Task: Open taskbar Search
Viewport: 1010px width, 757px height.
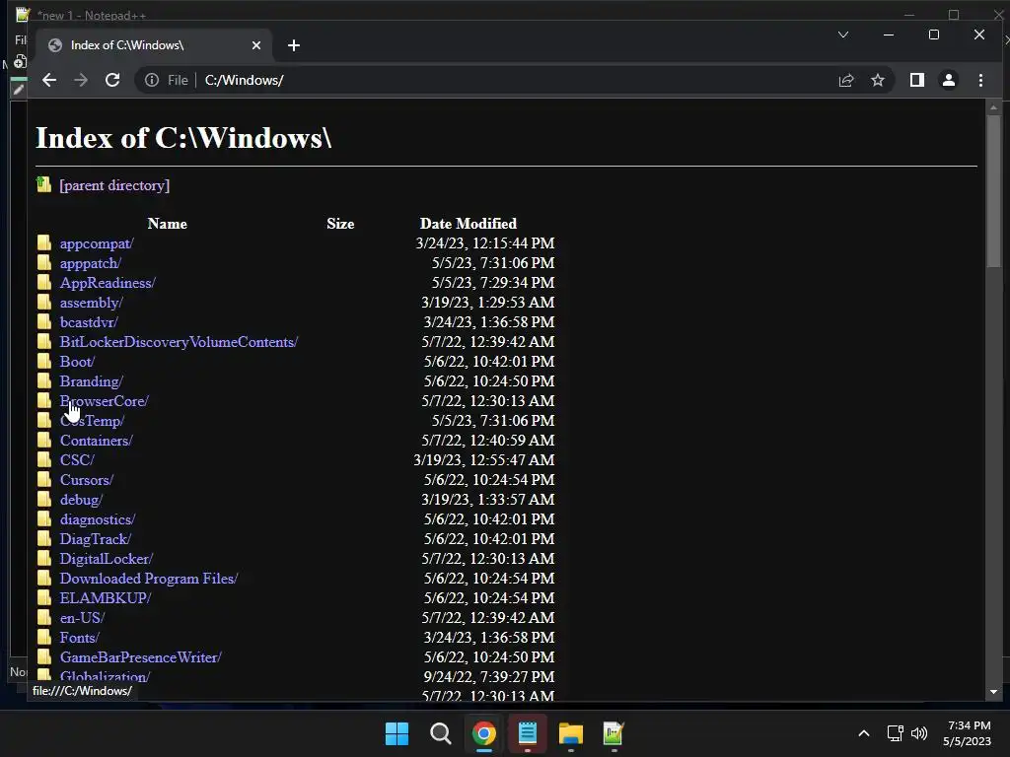Action: 441,733
